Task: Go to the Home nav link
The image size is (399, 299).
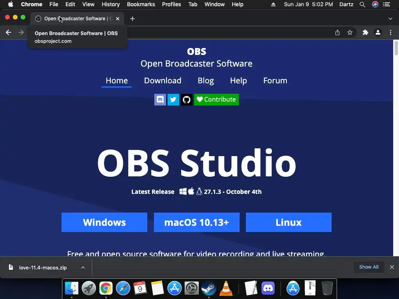Action: pos(117,81)
